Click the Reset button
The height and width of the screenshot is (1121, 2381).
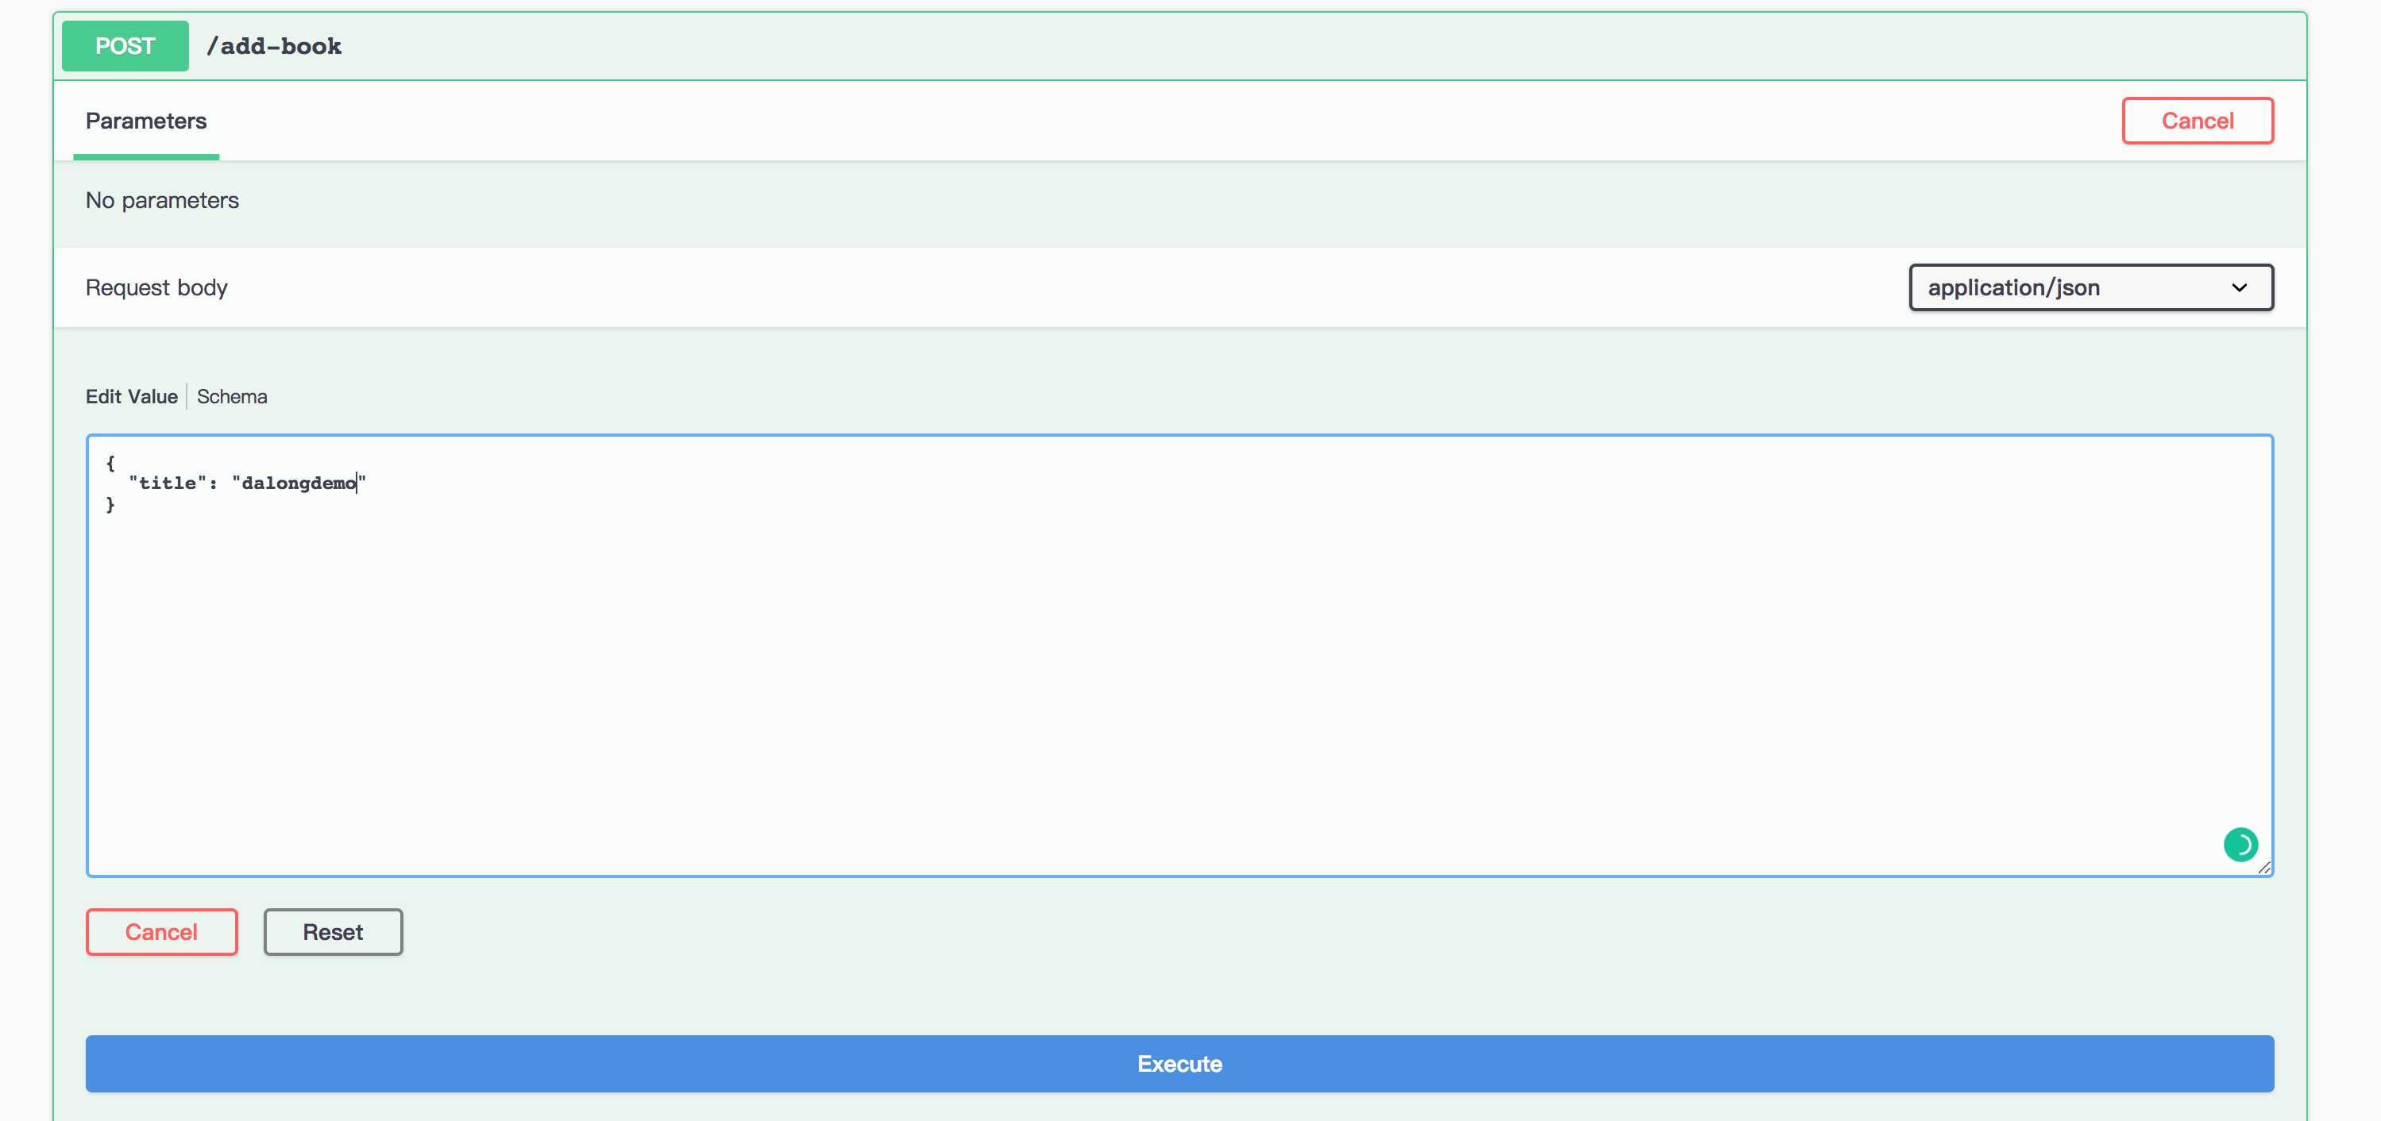pyautogui.click(x=333, y=931)
